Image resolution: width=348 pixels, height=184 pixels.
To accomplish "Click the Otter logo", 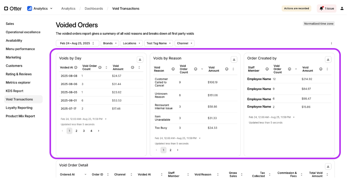I will coord(13,8).
